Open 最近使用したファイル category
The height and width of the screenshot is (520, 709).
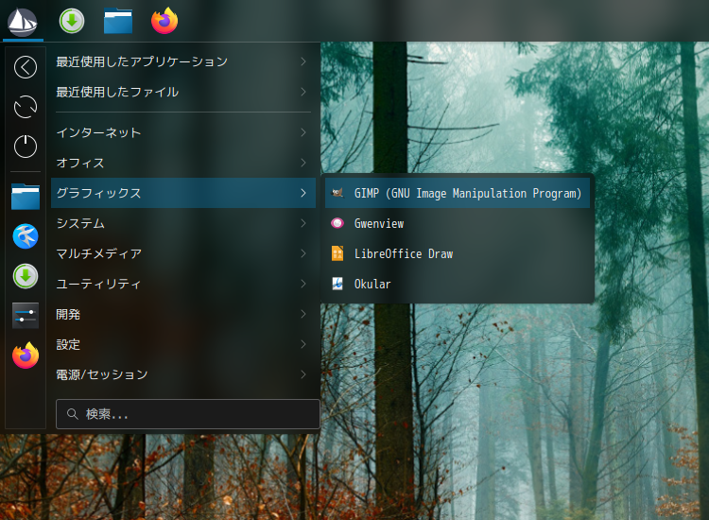183,92
